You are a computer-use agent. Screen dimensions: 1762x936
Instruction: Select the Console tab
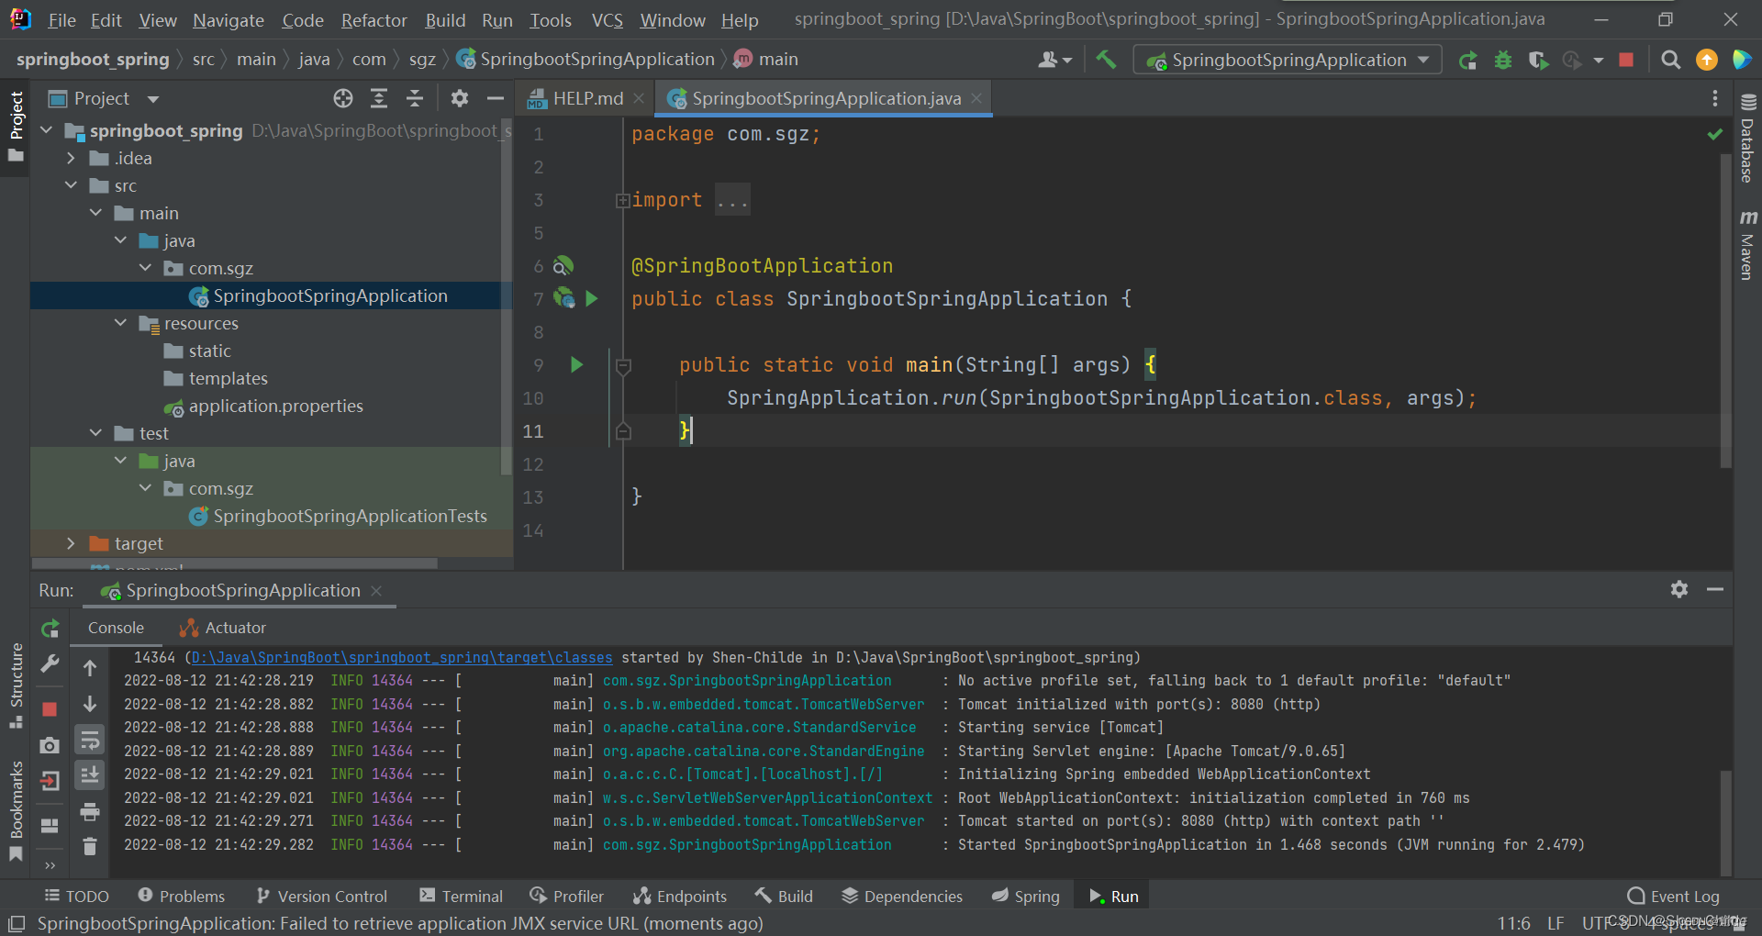(x=116, y=628)
